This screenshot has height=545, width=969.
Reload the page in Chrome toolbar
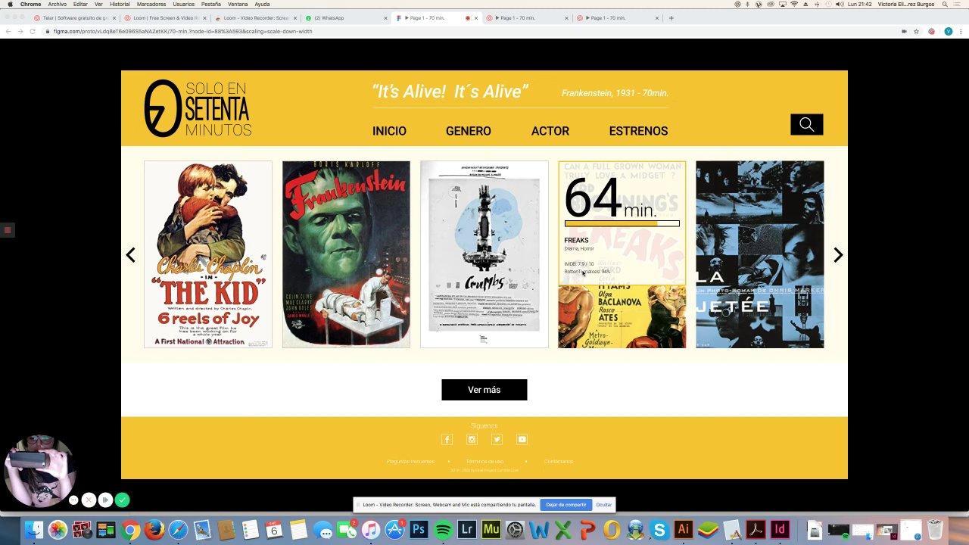click(x=33, y=31)
